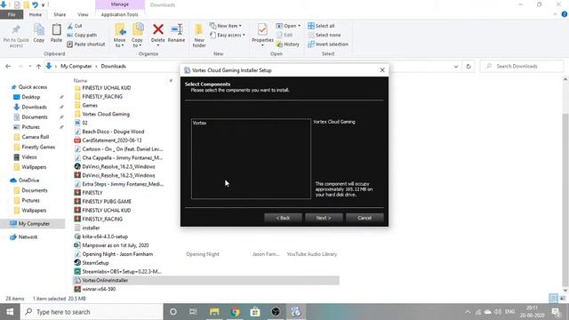The width and height of the screenshot is (569, 320).
Task: Select Vortex component in list
Action: pos(199,123)
